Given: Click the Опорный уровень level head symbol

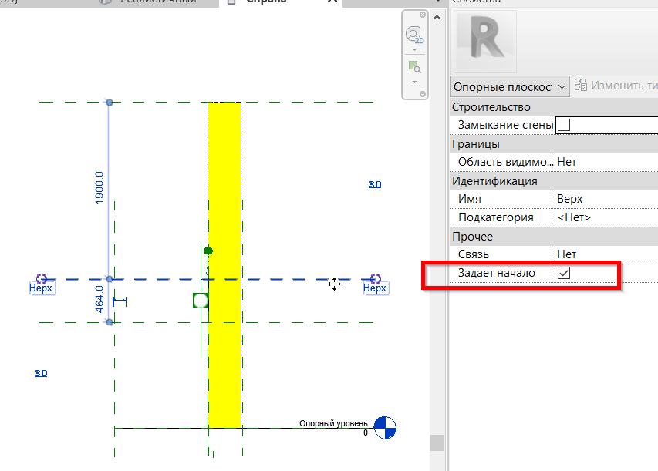Looking at the screenshot, I should point(385,428).
